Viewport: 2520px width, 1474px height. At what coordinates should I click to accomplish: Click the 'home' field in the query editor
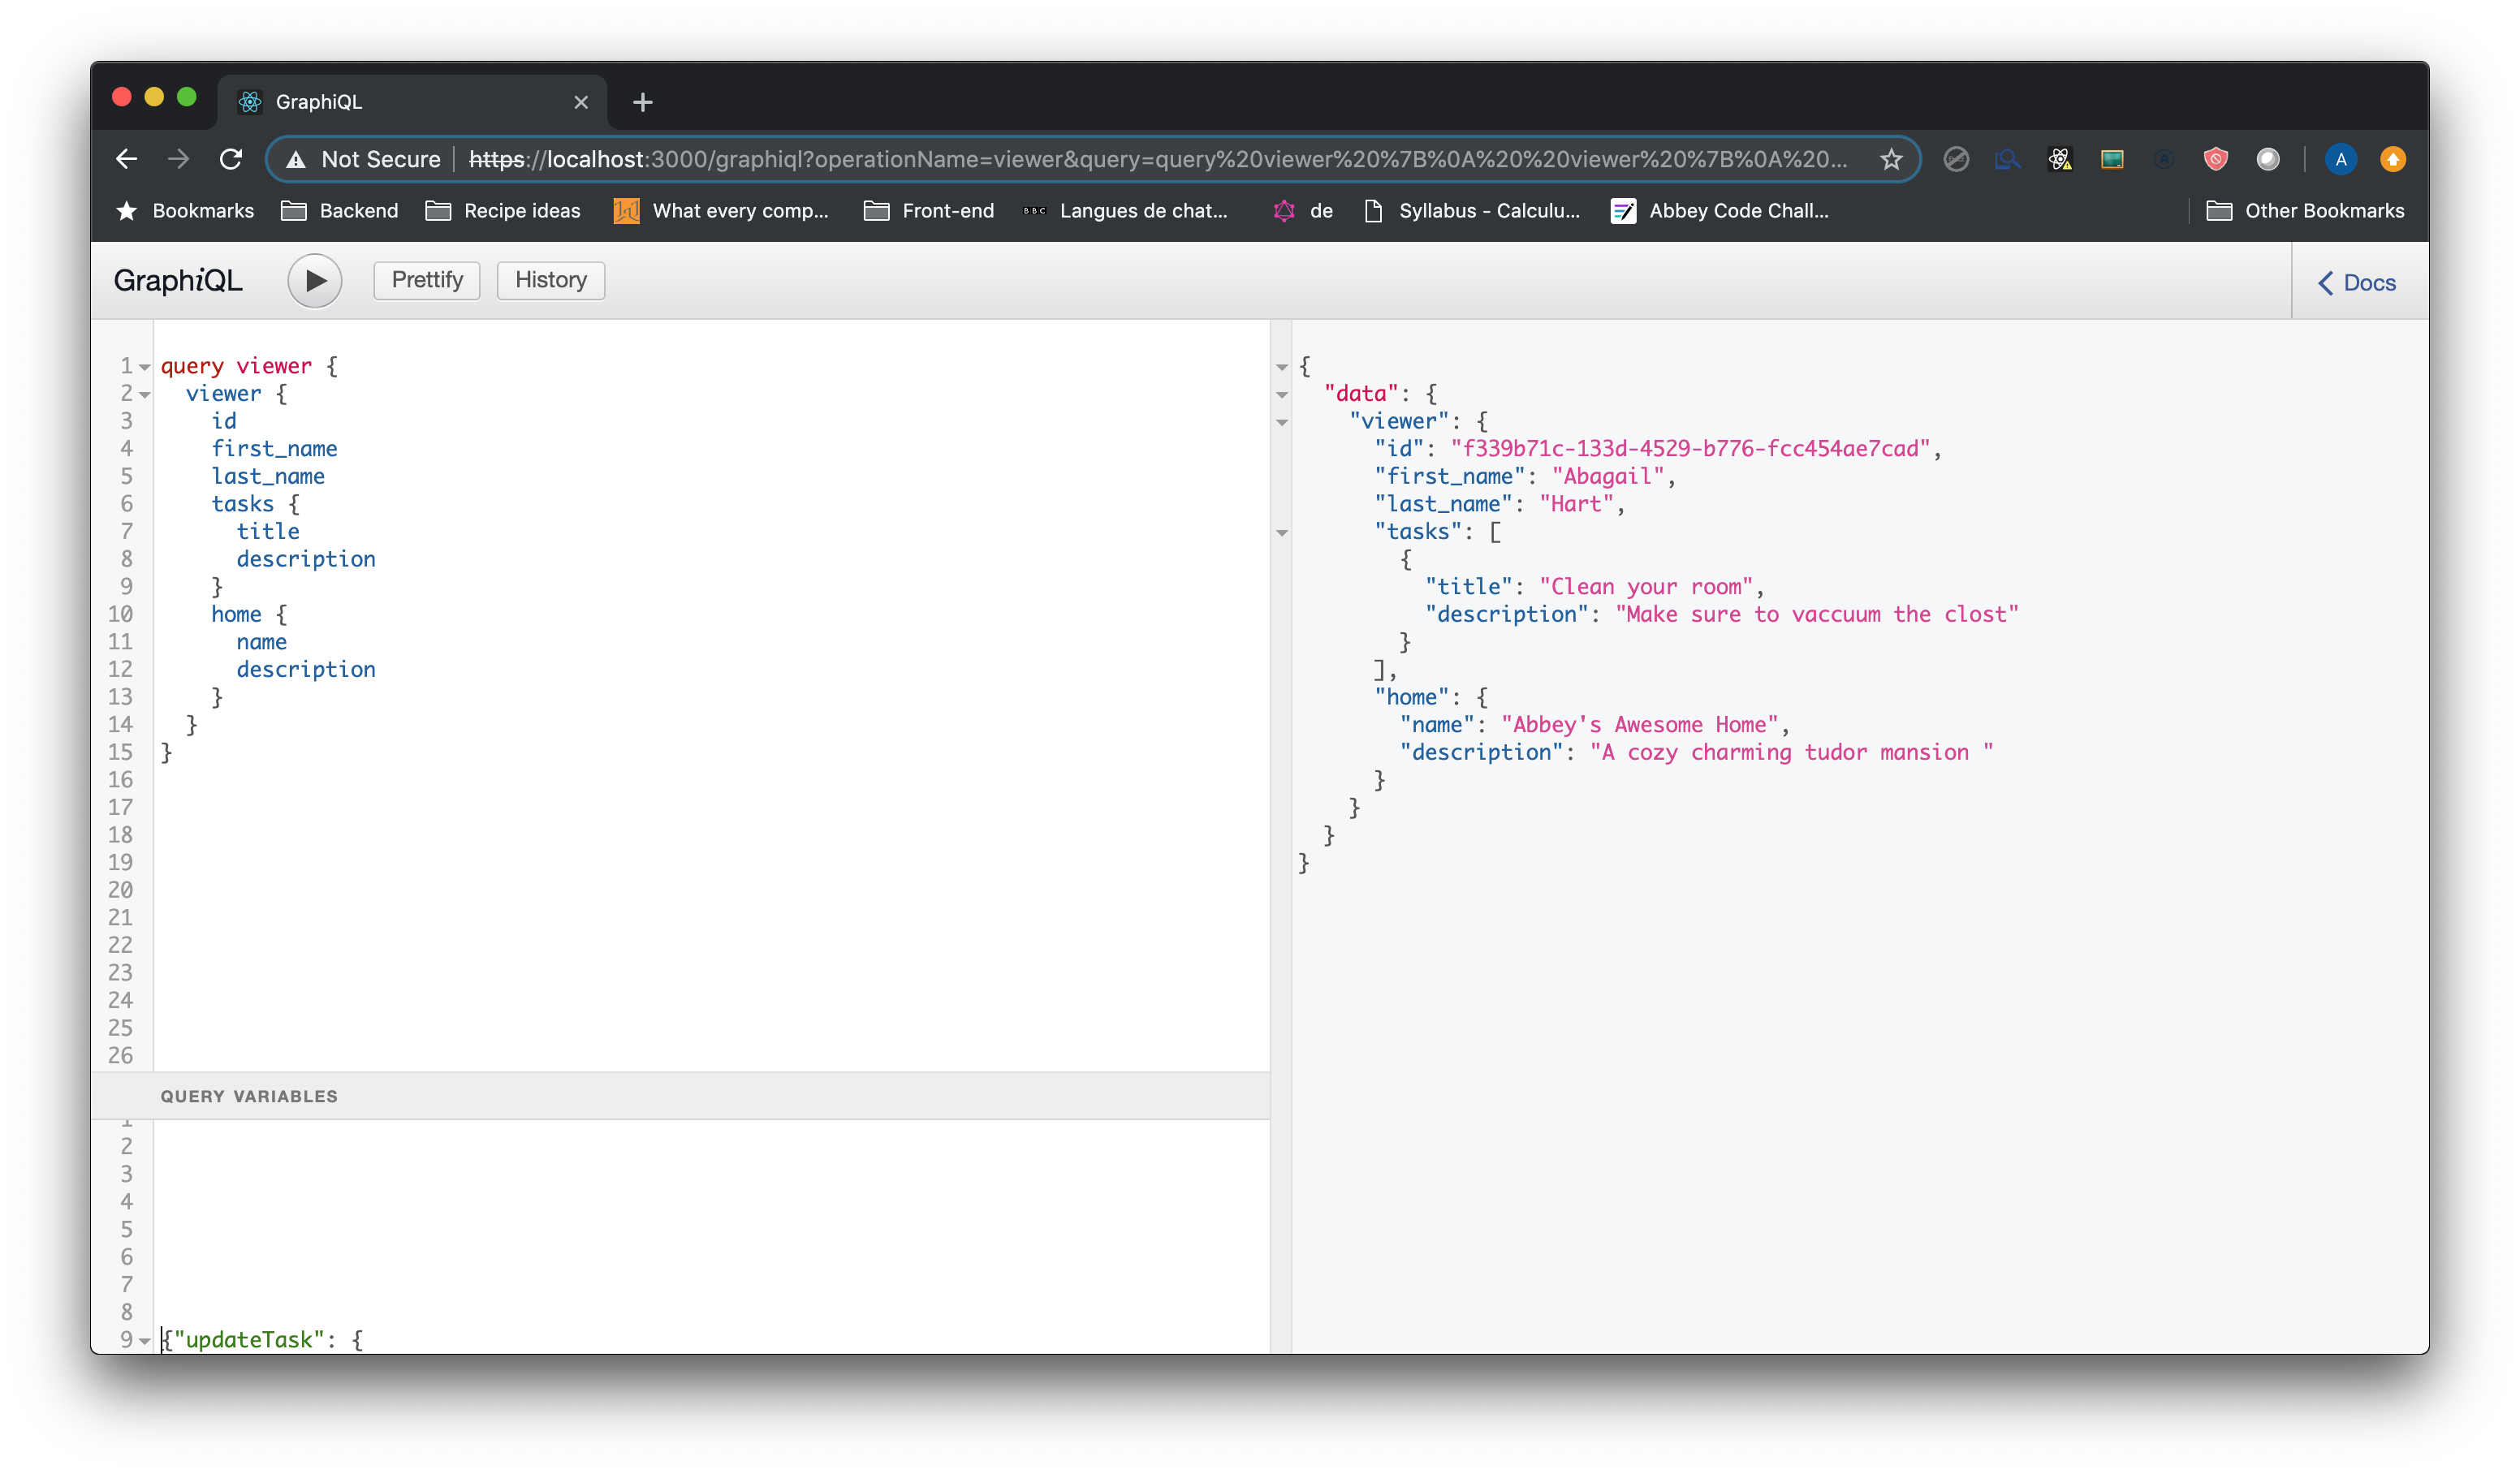point(236,615)
